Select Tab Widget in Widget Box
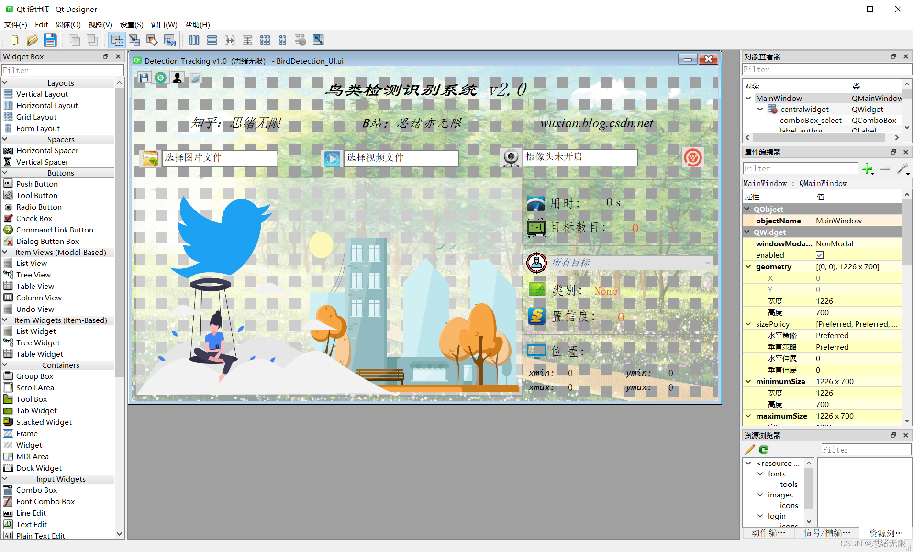The width and height of the screenshot is (913, 552). pos(36,410)
